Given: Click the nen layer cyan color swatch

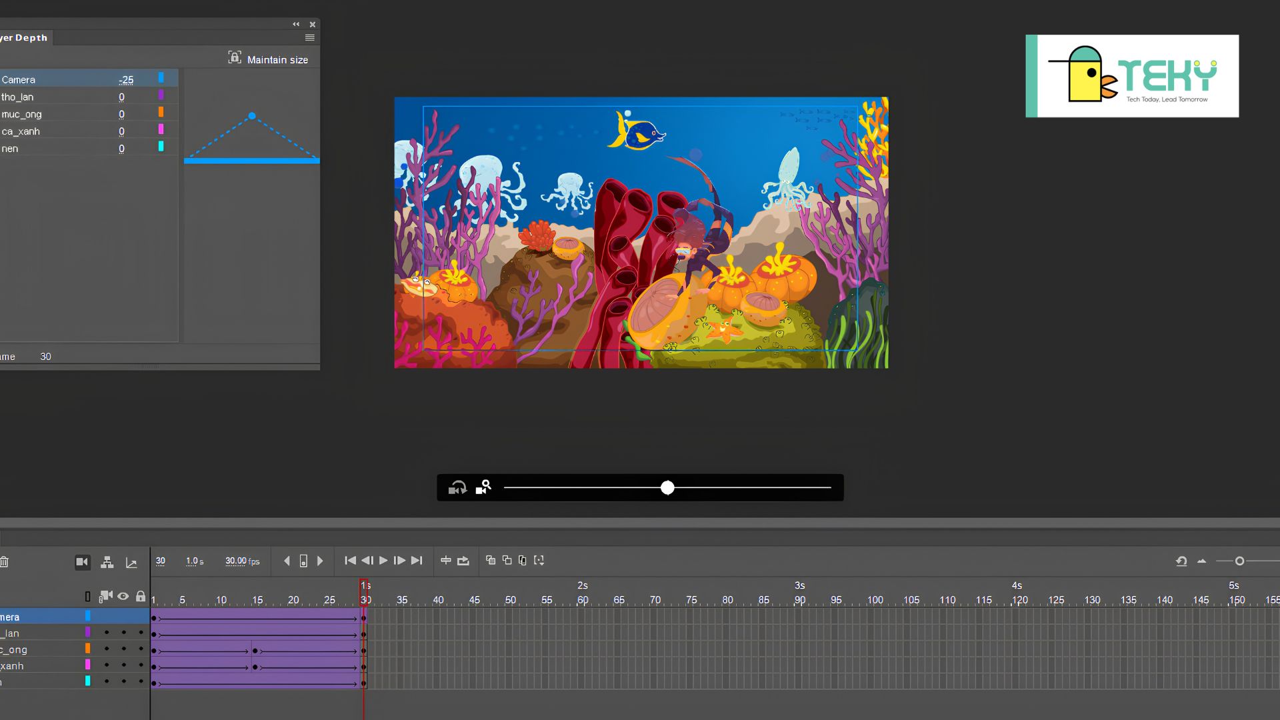Looking at the screenshot, I should coord(161,146).
